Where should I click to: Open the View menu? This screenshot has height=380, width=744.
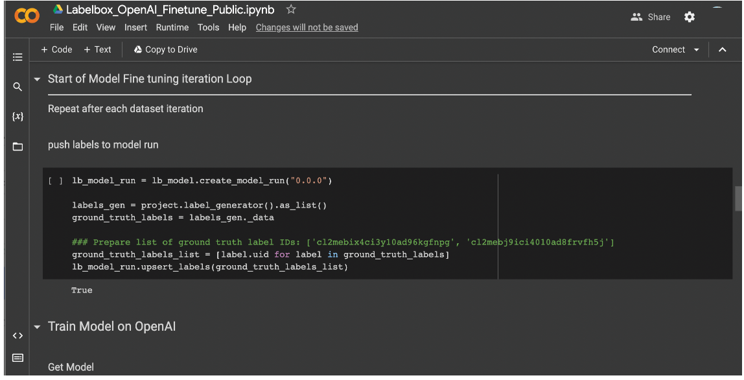[106, 27]
